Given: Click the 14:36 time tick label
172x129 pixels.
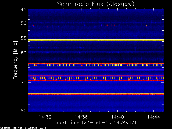Looking at the screenshot, I should pyautogui.click(x=81, y=117).
